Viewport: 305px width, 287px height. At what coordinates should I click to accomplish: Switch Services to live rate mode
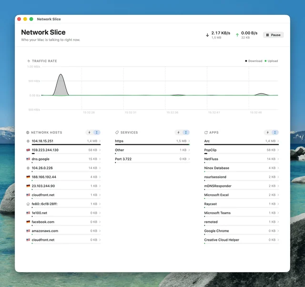(x=178, y=132)
